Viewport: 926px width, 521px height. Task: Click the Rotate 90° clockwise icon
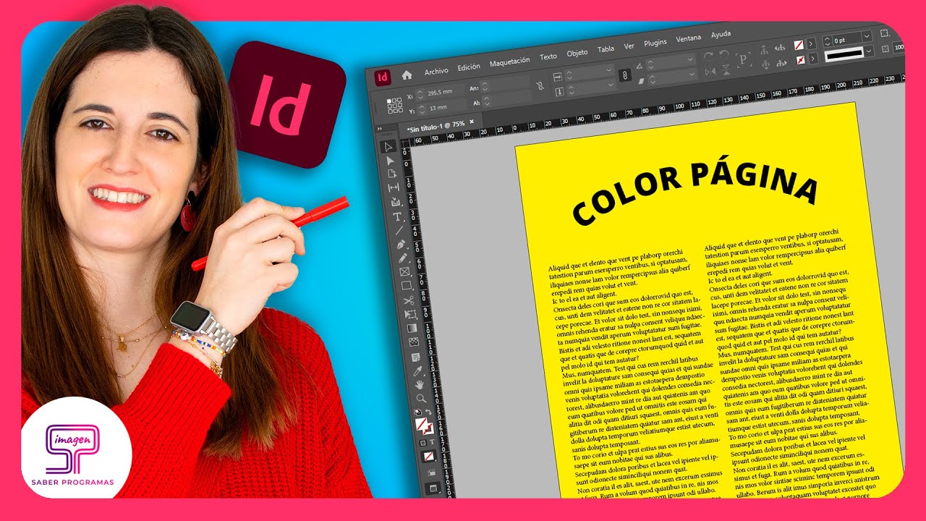708,56
